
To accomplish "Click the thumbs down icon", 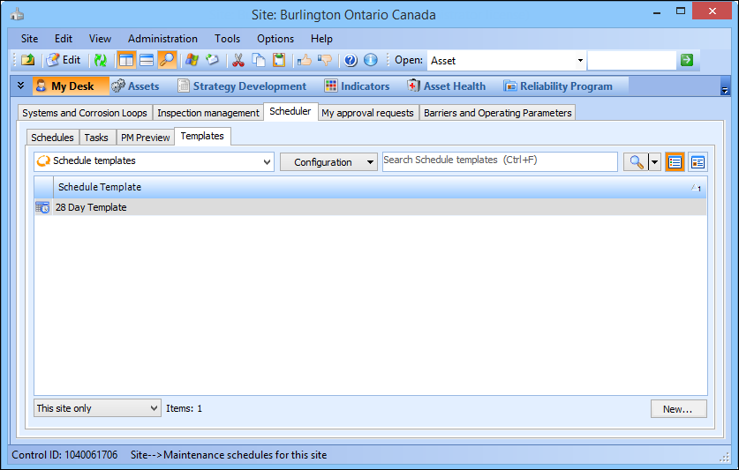I will pyautogui.click(x=324, y=61).
